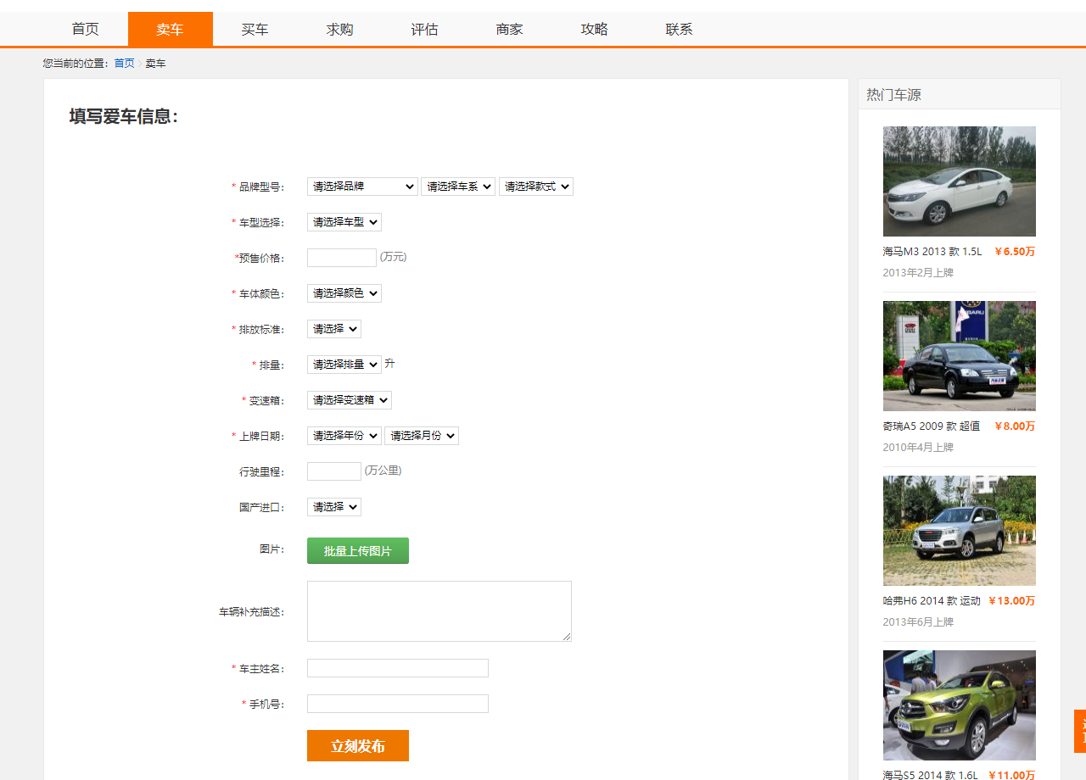Open the 请选择款式 style dropdown
1086x780 pixels.
click(535, 186)
